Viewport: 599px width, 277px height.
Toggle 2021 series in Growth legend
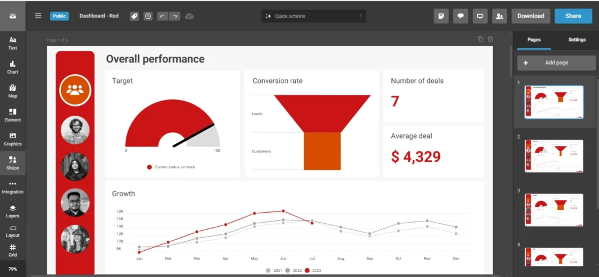point(274,271)
